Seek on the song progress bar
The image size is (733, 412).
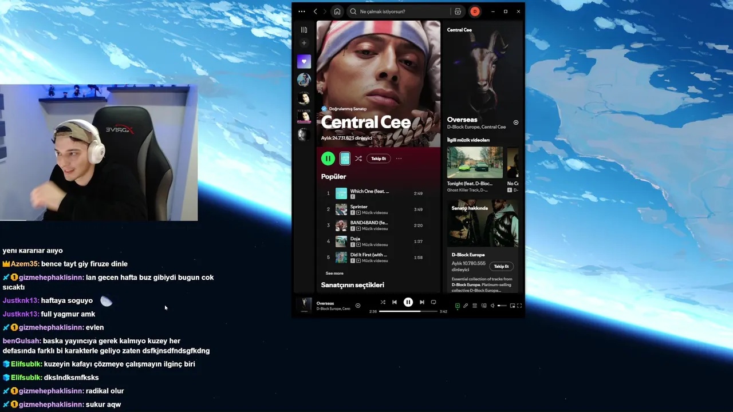[408, 311]
